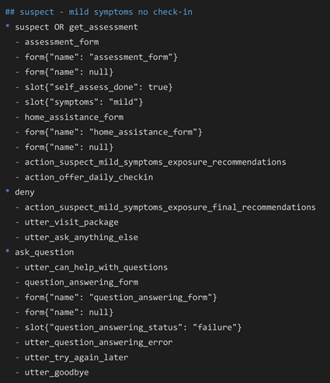Screen dimensions: 330x383
Task: Click the 'suspect OR get_assessment' intent line
Action: 71,27
